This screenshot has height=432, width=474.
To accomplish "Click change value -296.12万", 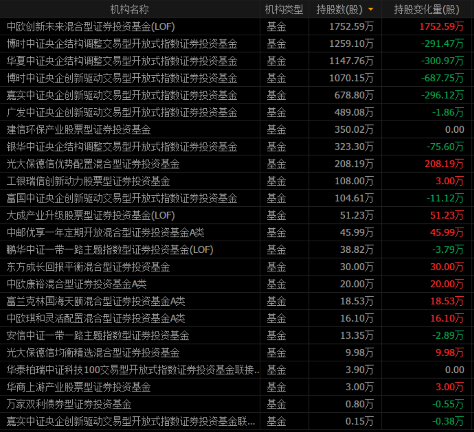I will [443, 95].
